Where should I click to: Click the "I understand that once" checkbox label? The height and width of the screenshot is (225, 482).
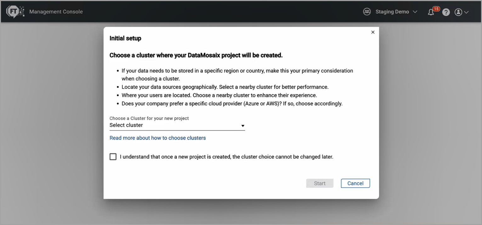tap(226, 157)
